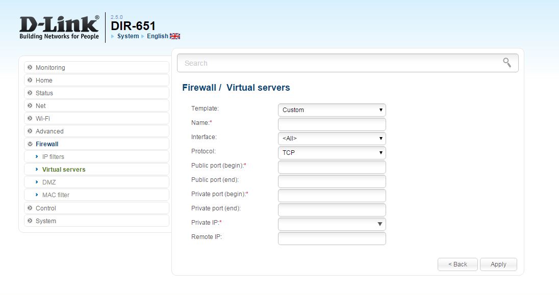559x295 pixels.
Task: Open the Advanced menu section
Action: click(96, 131)
